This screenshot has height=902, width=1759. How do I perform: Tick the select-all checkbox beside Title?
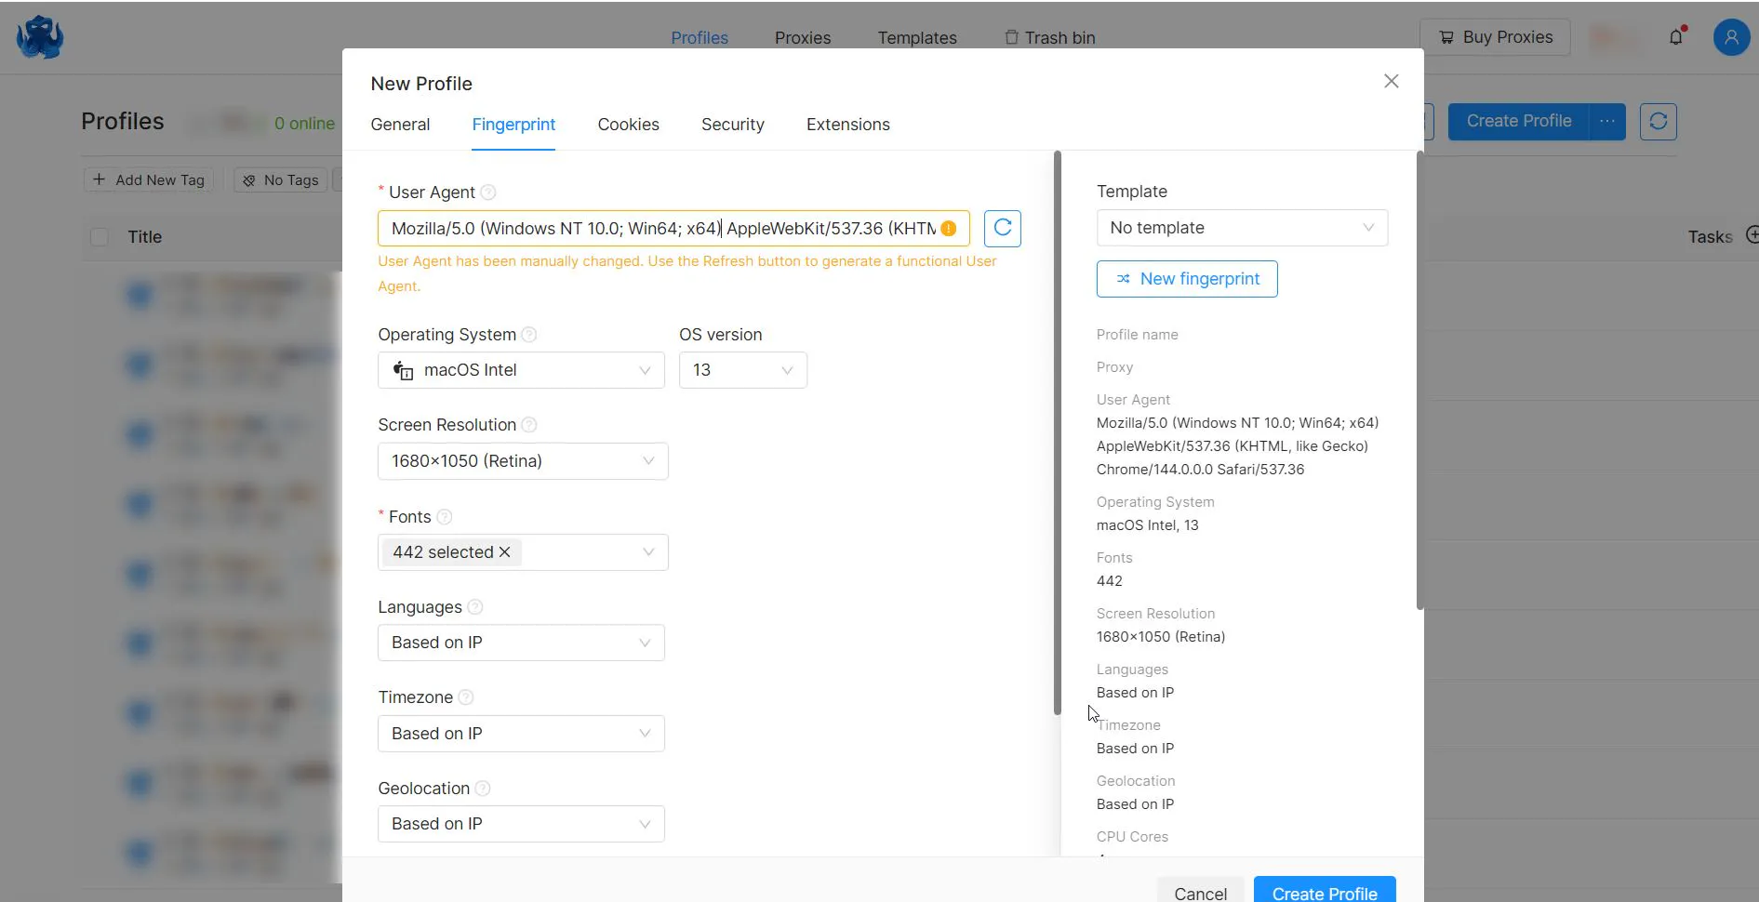(x=100, y=237)
